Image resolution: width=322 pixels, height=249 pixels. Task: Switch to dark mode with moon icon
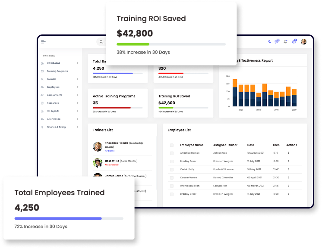coord(269,41)
